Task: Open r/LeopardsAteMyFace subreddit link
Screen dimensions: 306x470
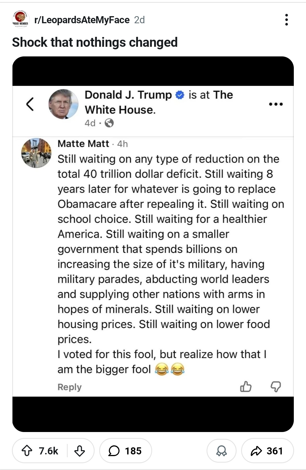Action: (x=82, y=20)
